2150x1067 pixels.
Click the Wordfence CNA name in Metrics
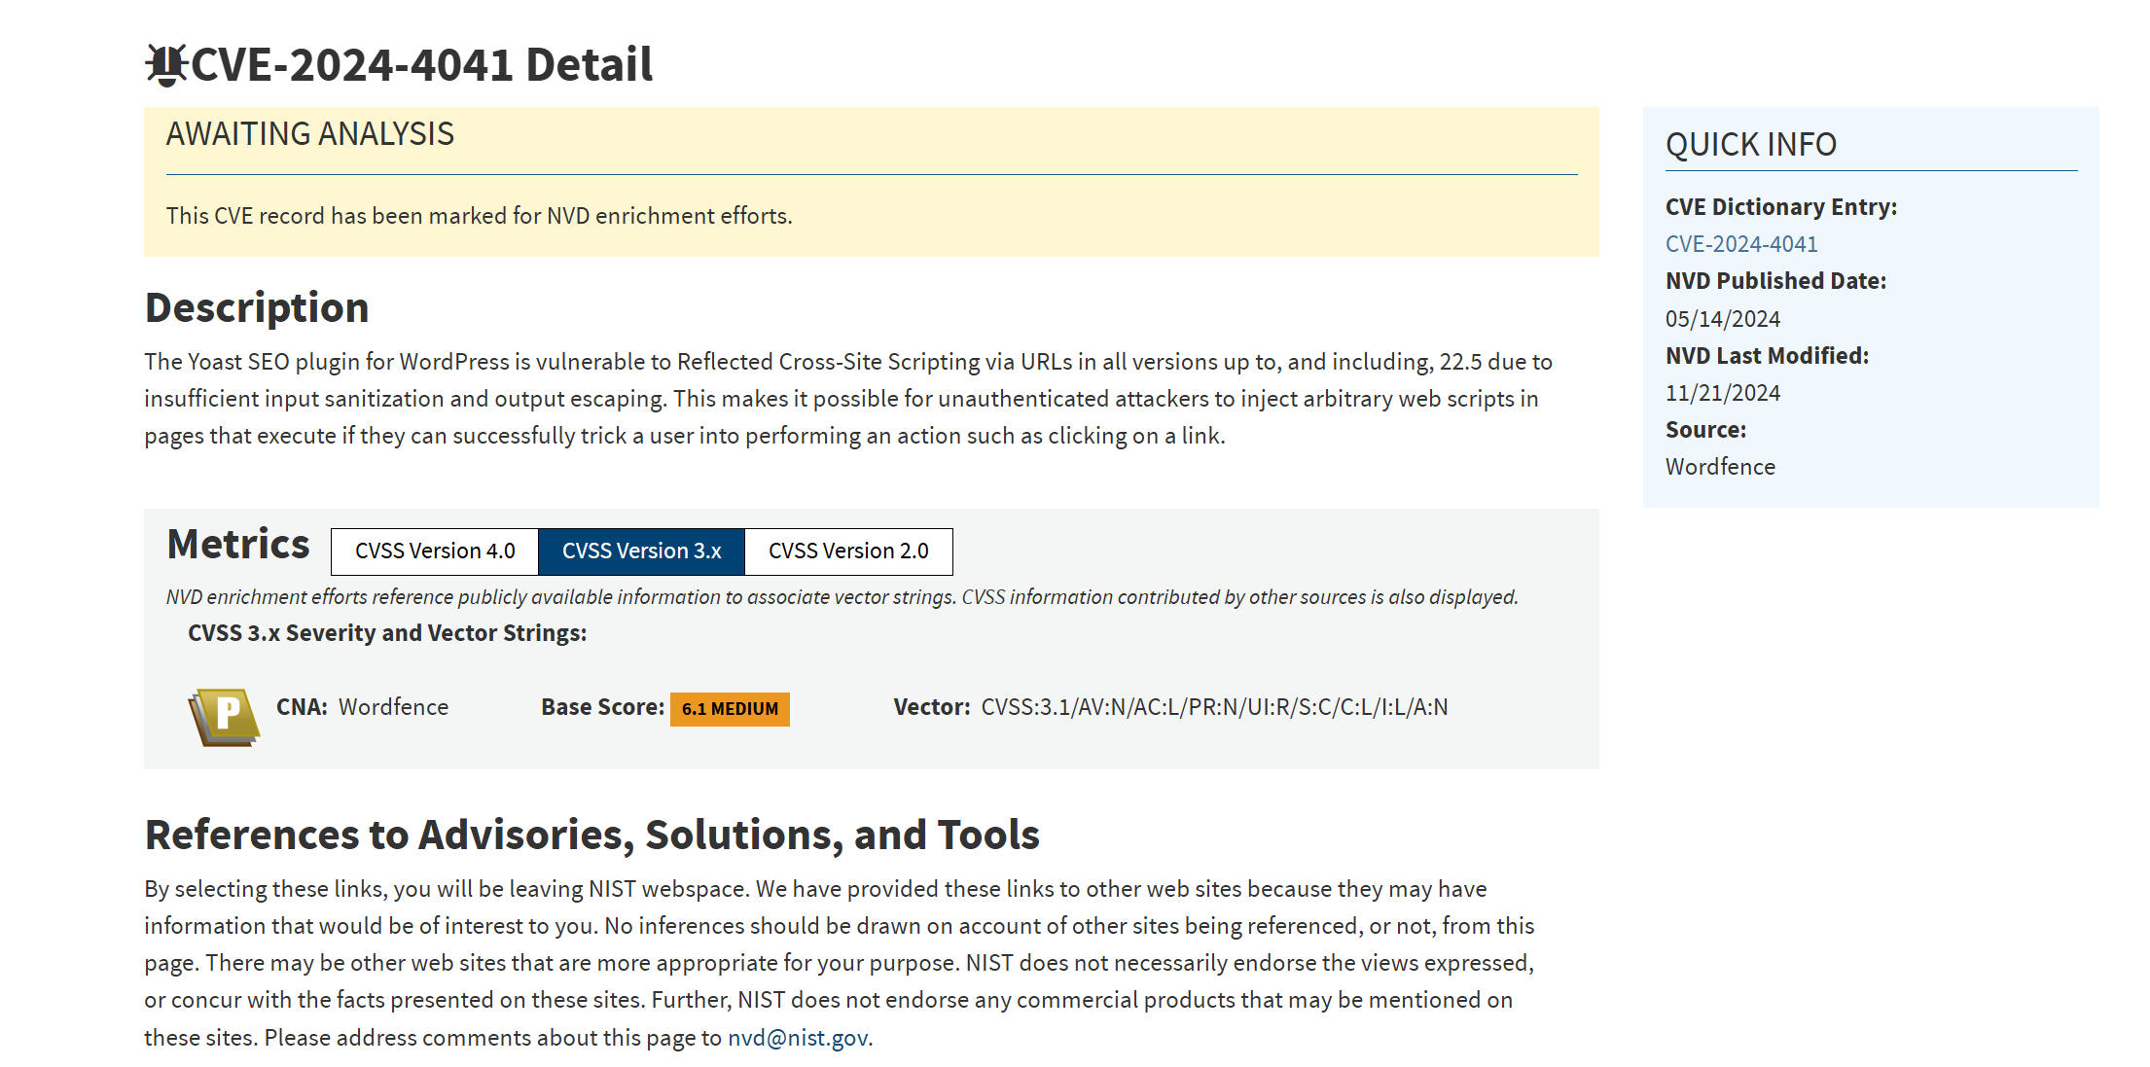click(x=393, y=707)
